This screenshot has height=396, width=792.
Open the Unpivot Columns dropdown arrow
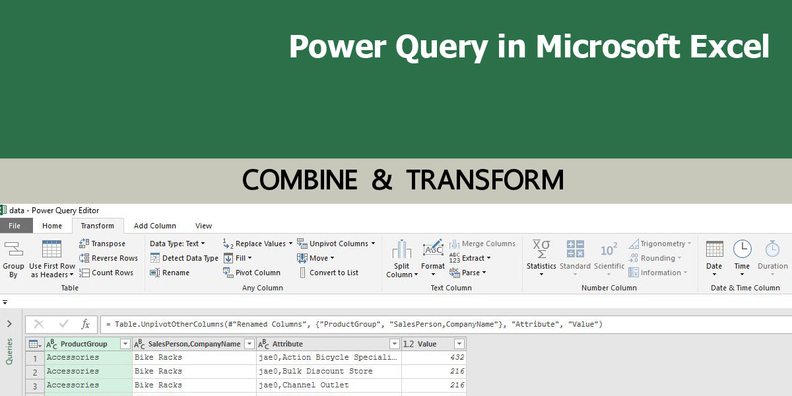click(x=373, y=244)
